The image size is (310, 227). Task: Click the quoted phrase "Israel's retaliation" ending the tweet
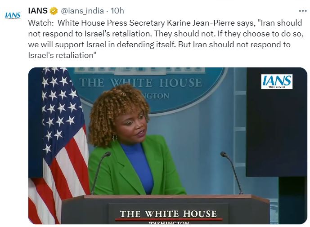[x=62, y=55]
